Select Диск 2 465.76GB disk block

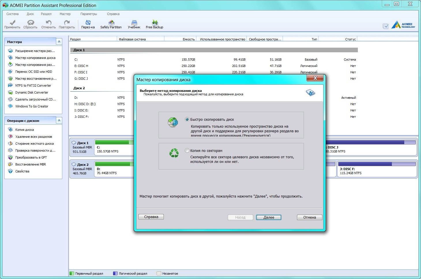pyautogui.click(x=82, y=169)
